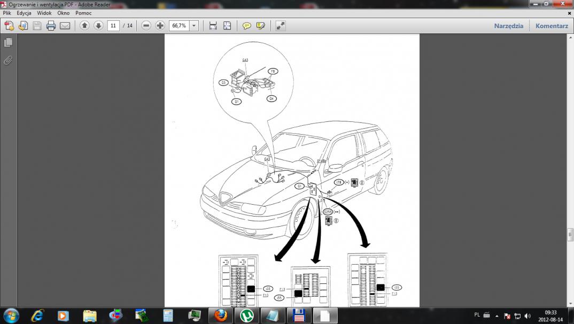Screen dimensions: 574x324
Task: Open the Widok menu
Action: (44, 13)
